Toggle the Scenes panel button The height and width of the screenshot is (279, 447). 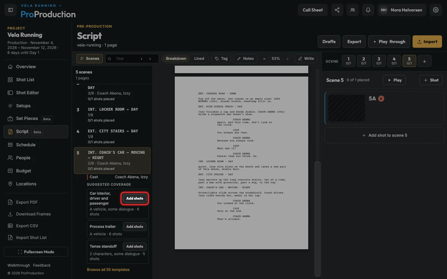pyautogui.click(x=90, y=59)
